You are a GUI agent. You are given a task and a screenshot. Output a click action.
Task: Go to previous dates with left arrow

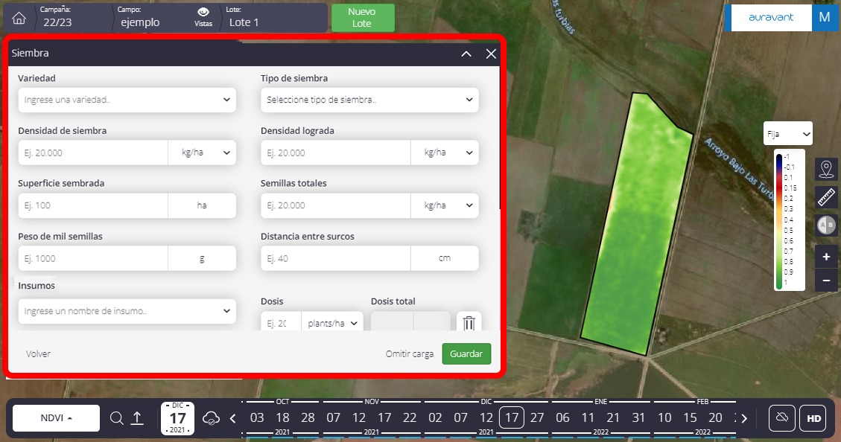click(x=232, y=418)
